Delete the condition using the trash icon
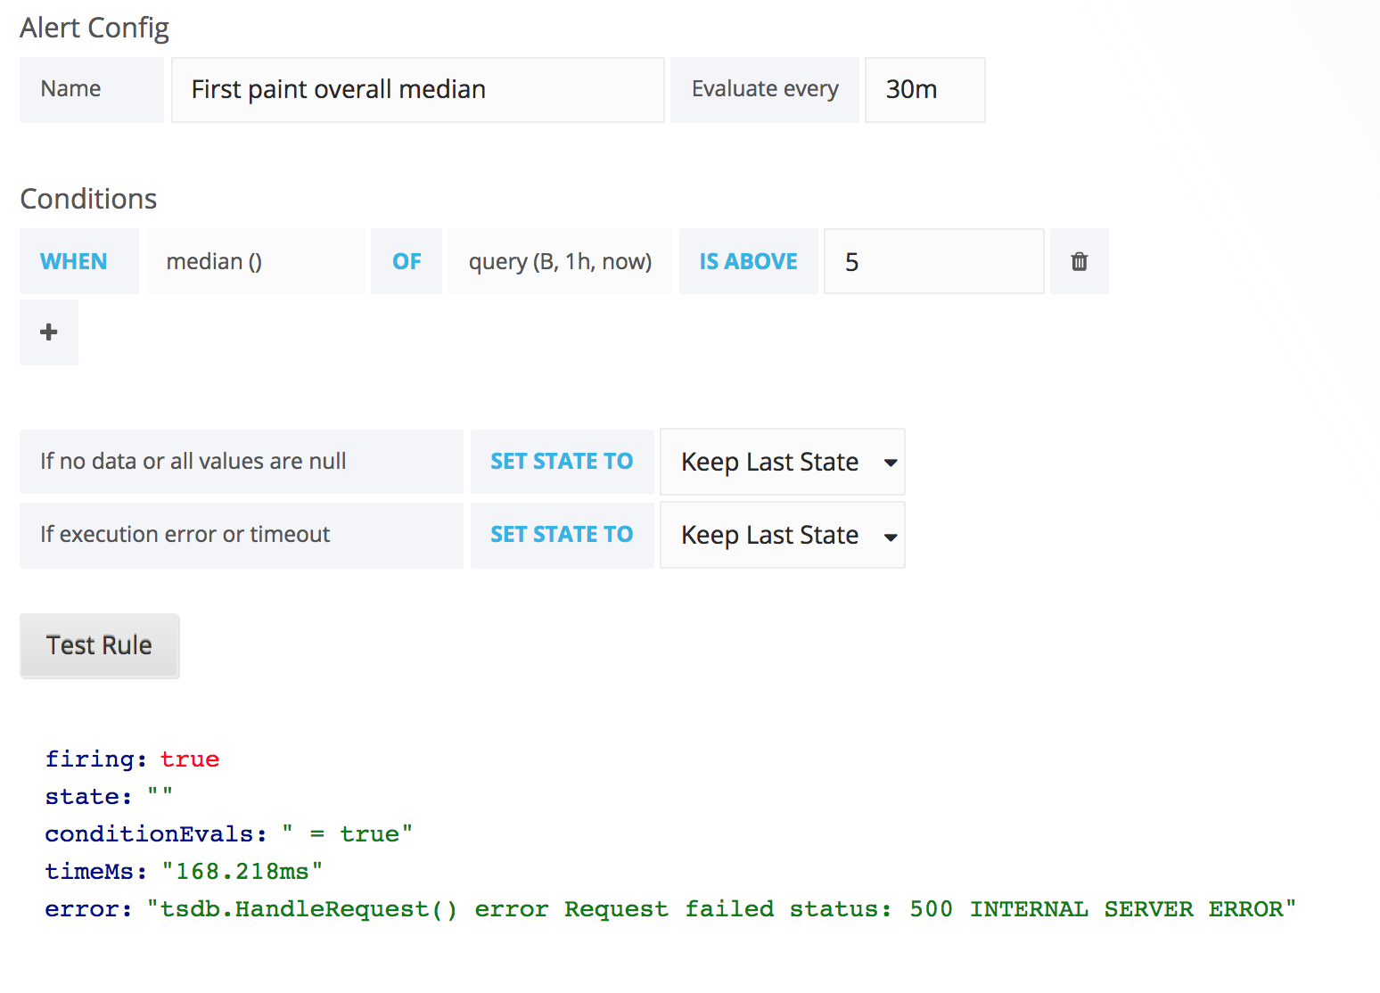Screen dimensions: 1380x993 (x=1079, y=261)
